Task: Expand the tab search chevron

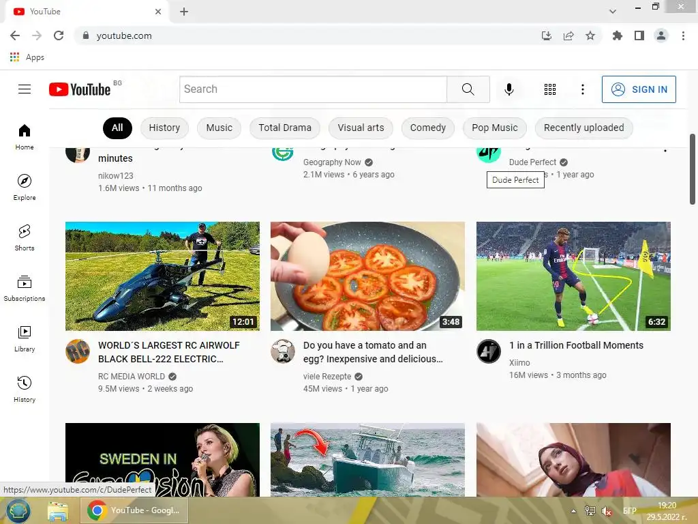Action: pyautogui.click(x=613, y=12)
